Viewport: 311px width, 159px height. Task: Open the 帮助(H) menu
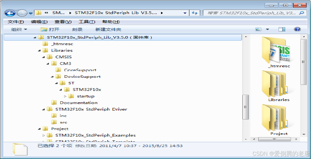click(x=111, y=22)
